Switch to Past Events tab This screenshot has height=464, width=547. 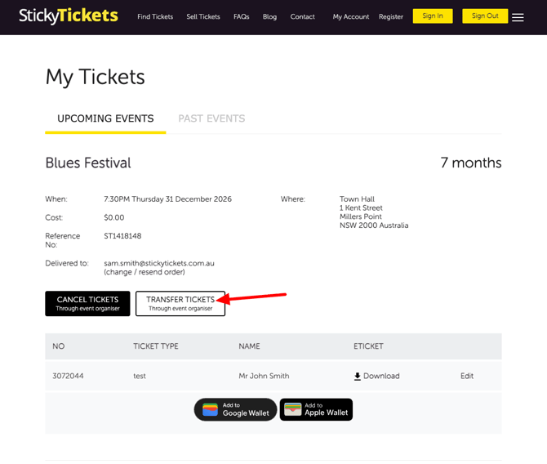point(211,118)
